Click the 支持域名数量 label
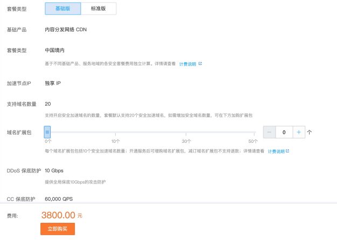The width and height of the screenshot is (337, 240). (x=22, y=104)
